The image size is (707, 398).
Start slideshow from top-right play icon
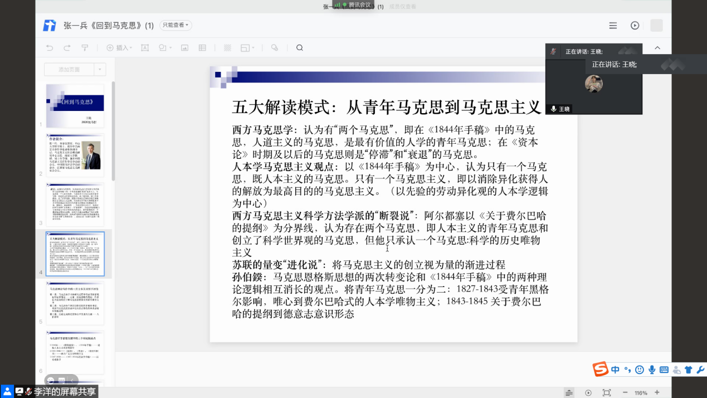pyautogui.click(x=635, y=26)
